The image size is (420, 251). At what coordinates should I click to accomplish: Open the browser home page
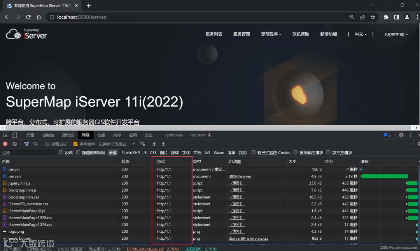click(x=38, y=17)
